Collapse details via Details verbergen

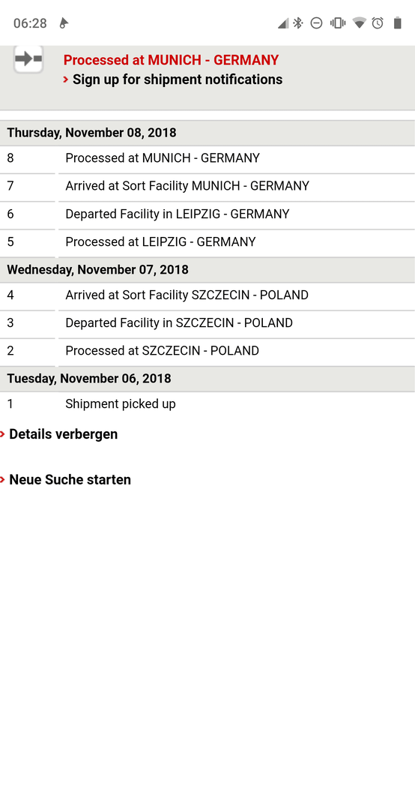click(x=64, y=434)
